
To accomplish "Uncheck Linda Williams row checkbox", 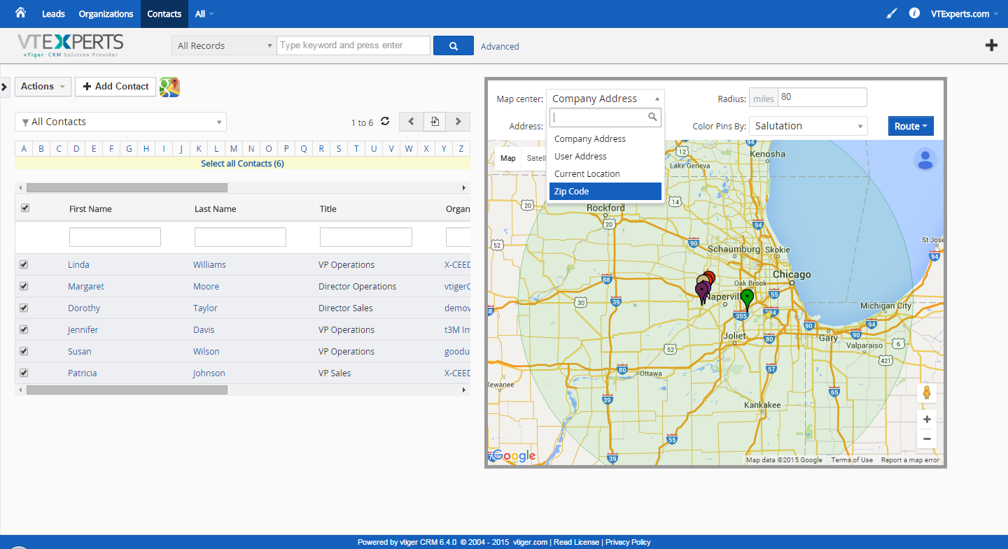I will click(24, 264).
